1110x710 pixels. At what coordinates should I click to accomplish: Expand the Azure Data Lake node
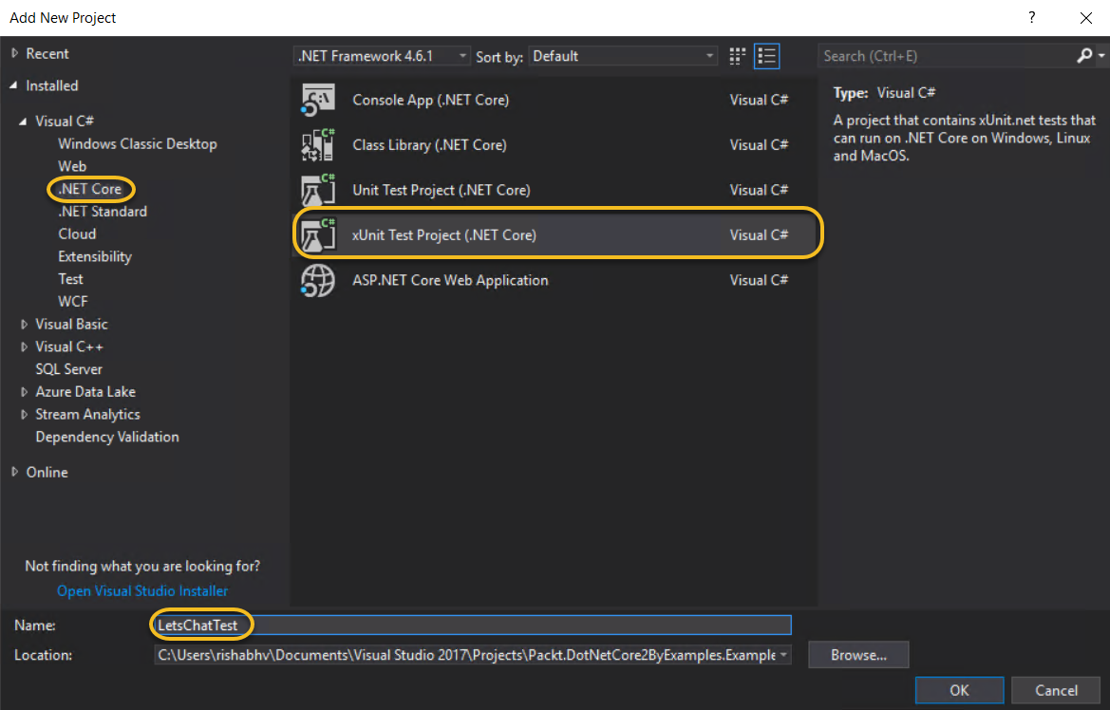24,392
